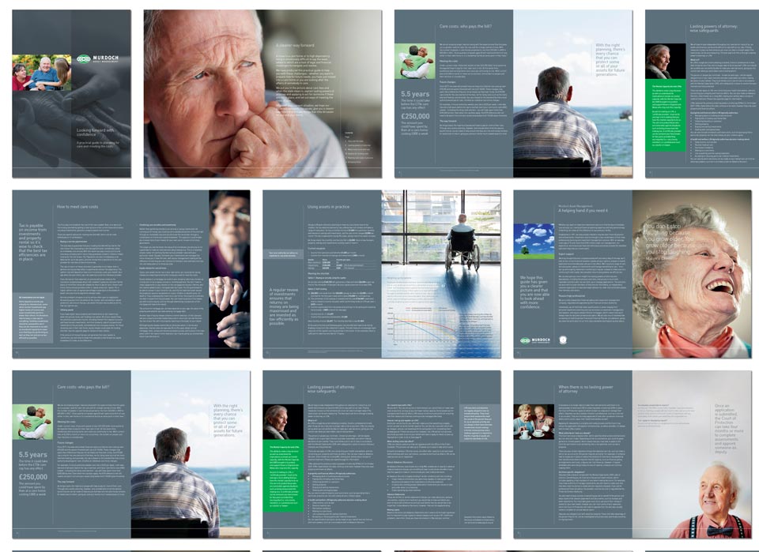
Task: Select the couple drinking tea photo
Action: click(534, 422)
